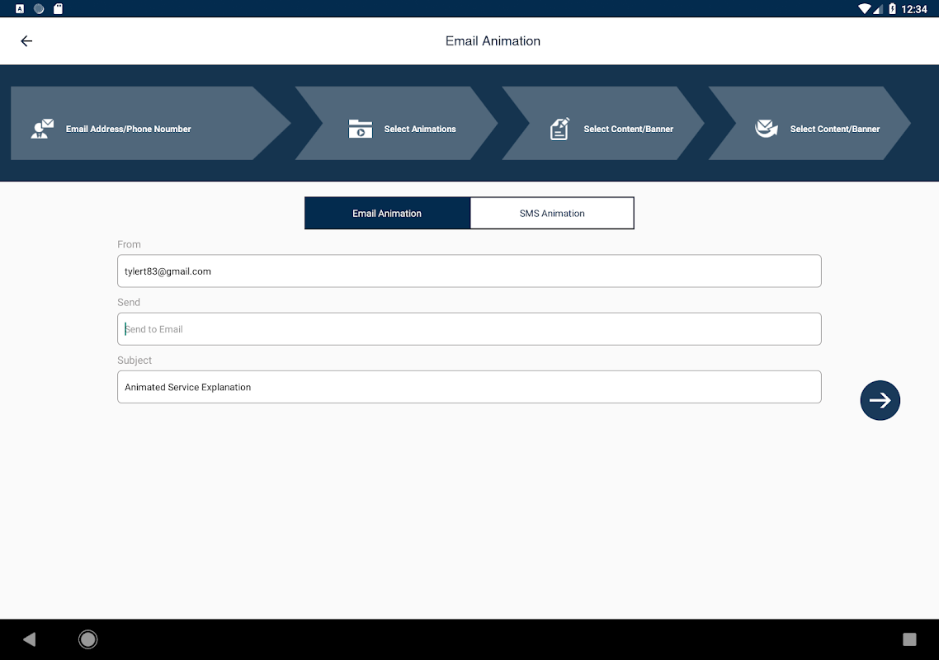939x660 pixels.
Task: Click the battery status icon
Action: tap(892, 8)
